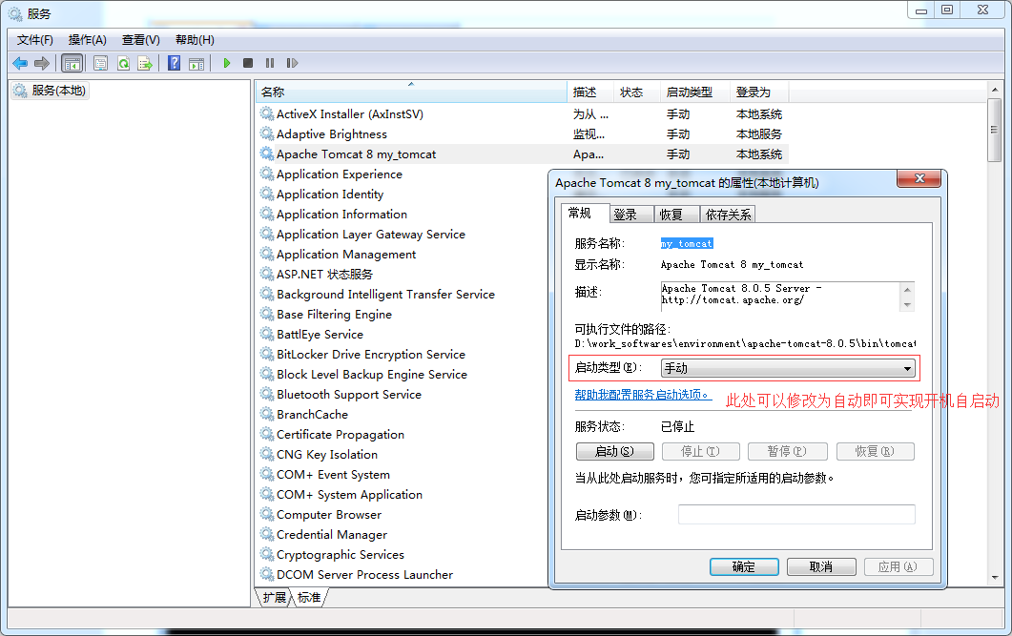This screenshot has height=636, width=1012.
Task: Click 确定 button in properties dialog
Action: (x=744, y=567)
